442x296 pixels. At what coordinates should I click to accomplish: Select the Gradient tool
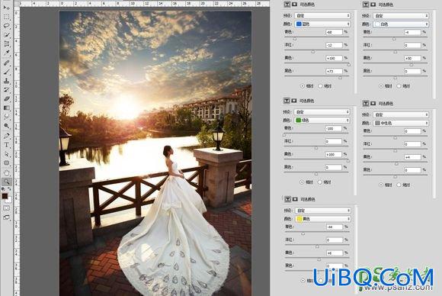tap(6, 108)
